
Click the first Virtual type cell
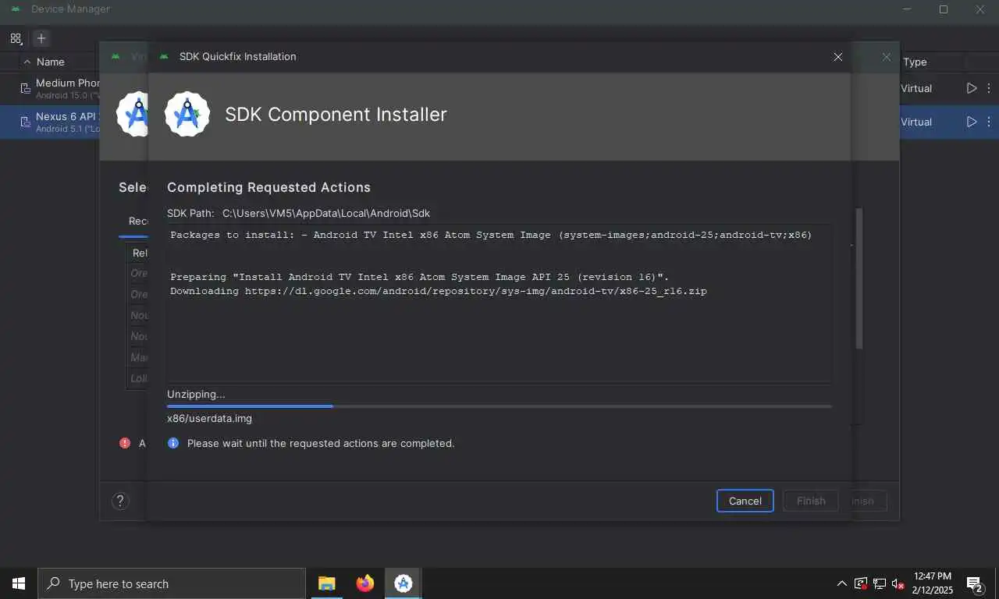click(x=916, y=88)
